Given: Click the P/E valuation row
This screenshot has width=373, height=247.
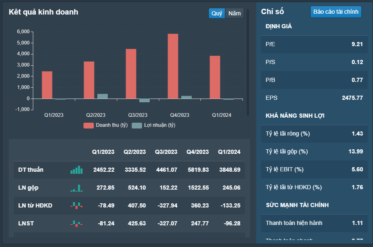Looking at the screenshot, I should 314,44.
